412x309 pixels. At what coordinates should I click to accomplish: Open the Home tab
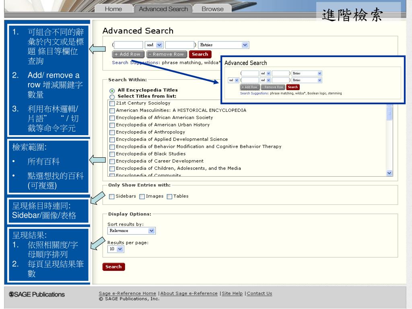click(x=113, y=9)
